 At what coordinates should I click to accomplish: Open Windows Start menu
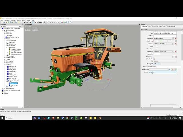pos(2,118)
